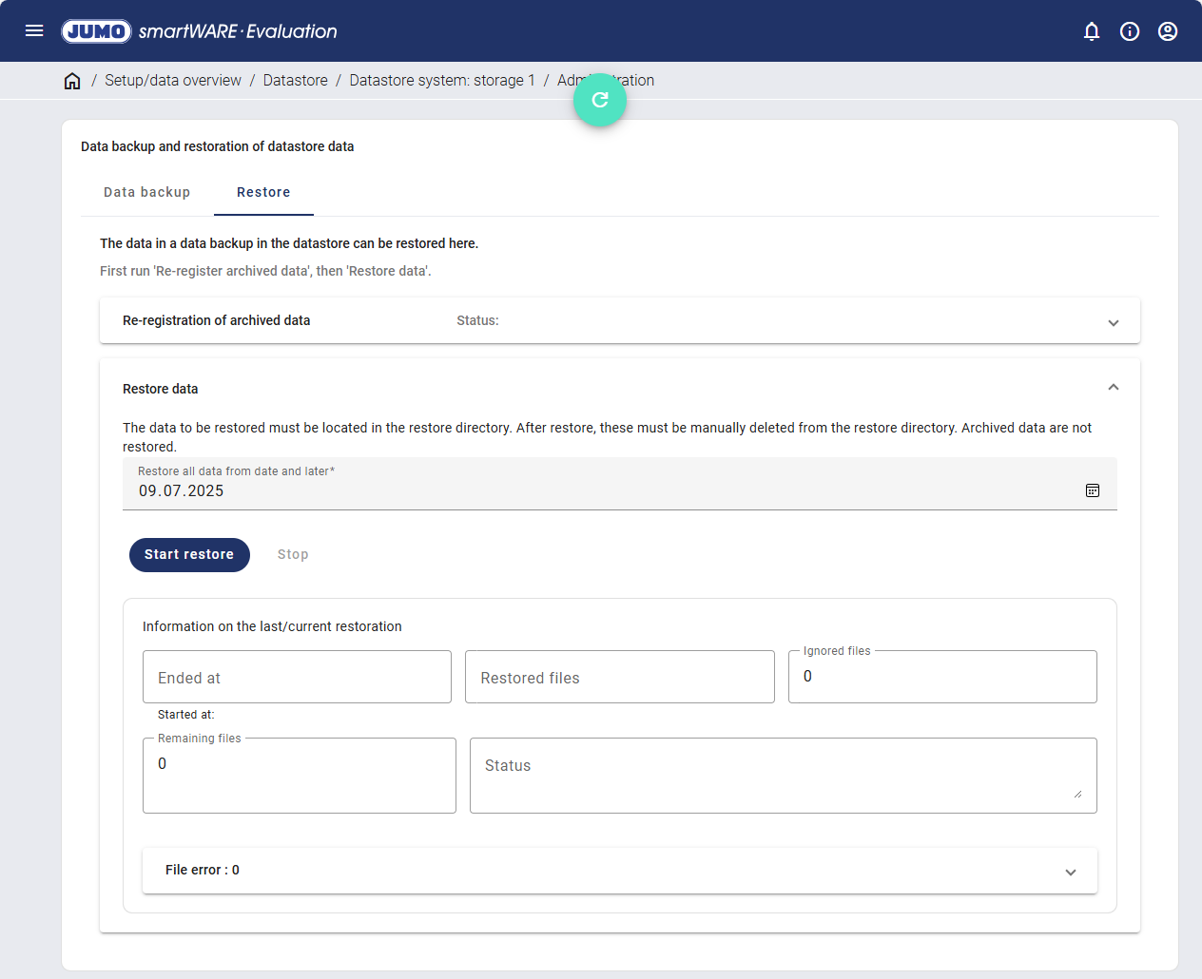
Task: Select the Restore tab
Action: coord(263,192)
